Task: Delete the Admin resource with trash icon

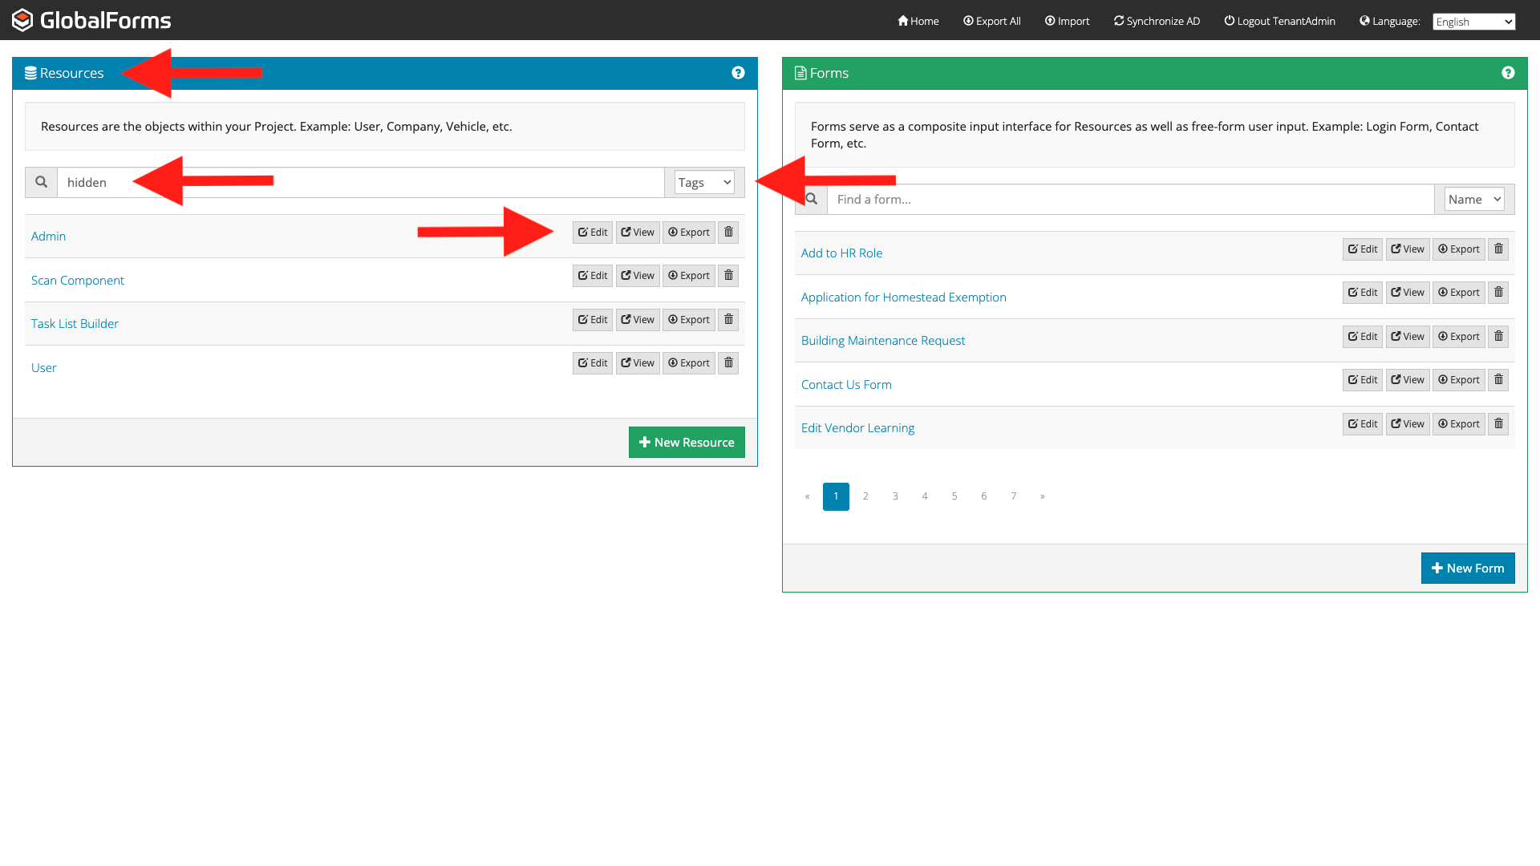Action: coord(728,233)
